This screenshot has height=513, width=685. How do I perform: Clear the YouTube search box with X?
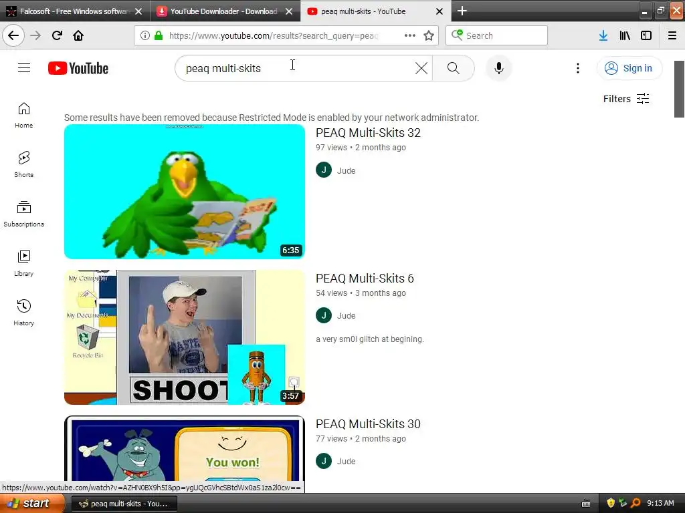[421, 68]
